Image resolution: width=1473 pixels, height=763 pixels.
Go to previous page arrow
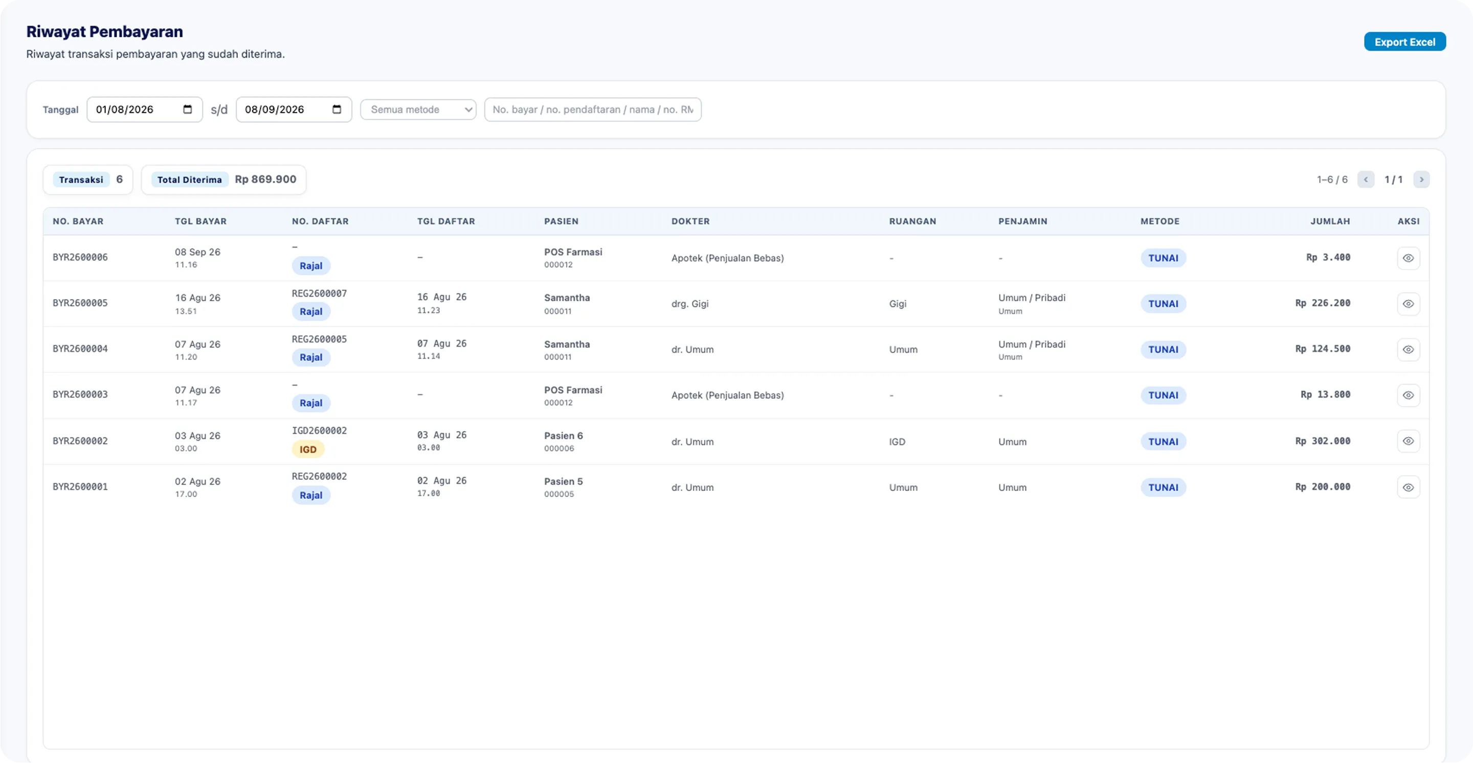[1366, 179]
